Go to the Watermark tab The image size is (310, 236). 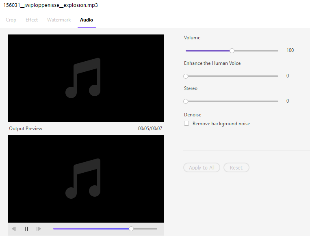(x=59, y=20)
